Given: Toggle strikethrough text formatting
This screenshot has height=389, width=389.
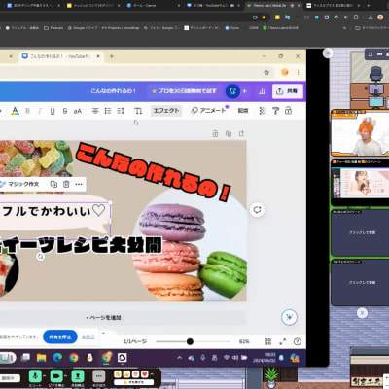Looking at the screenshot, I should [x=65, y=111].
